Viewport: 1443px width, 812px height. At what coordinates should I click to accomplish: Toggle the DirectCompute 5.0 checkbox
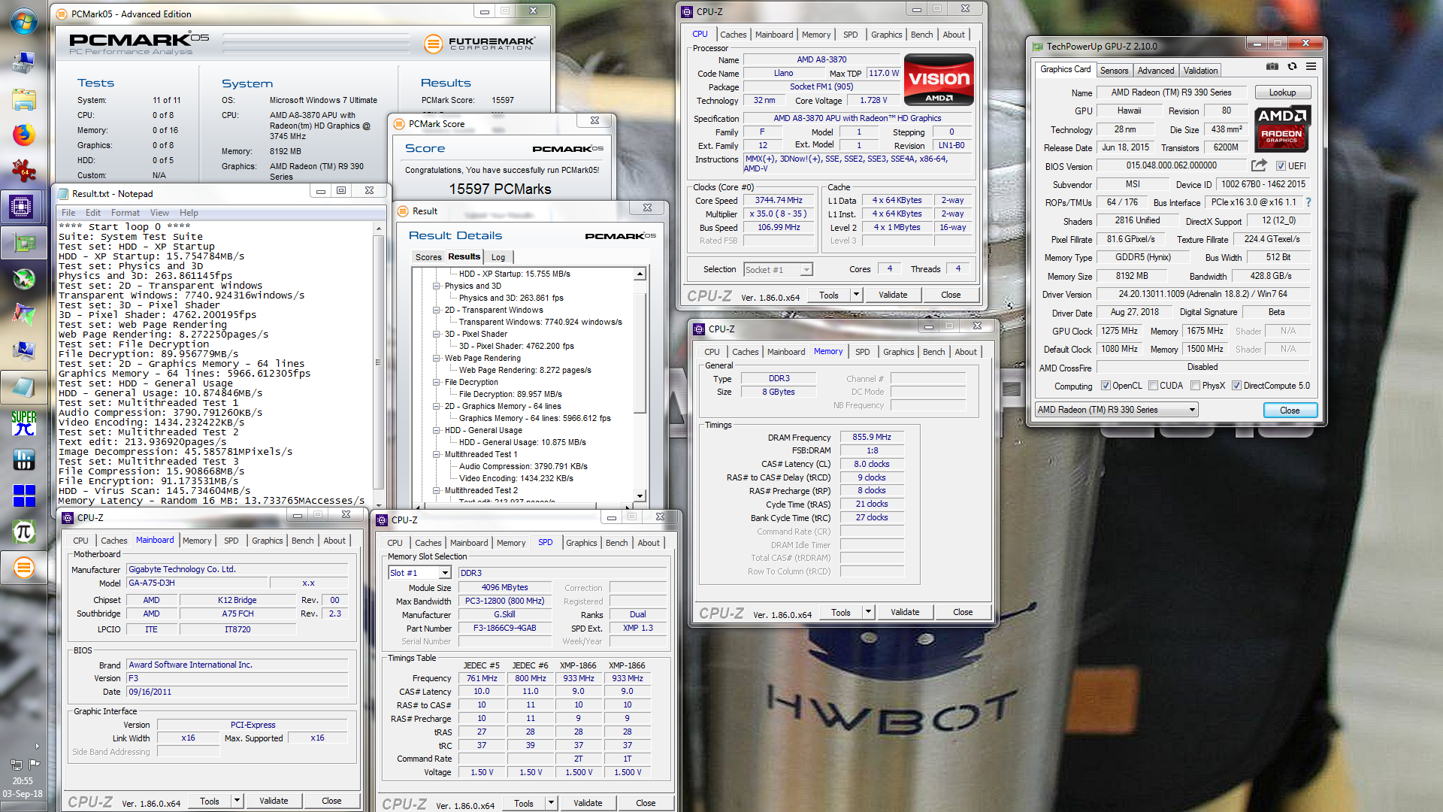point(1236,386)
